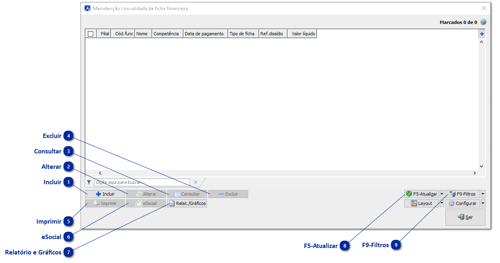Viewport: 500px width, 263px height.
Task: Sort by Ref.dissídio column header
Action: (273, 34)
